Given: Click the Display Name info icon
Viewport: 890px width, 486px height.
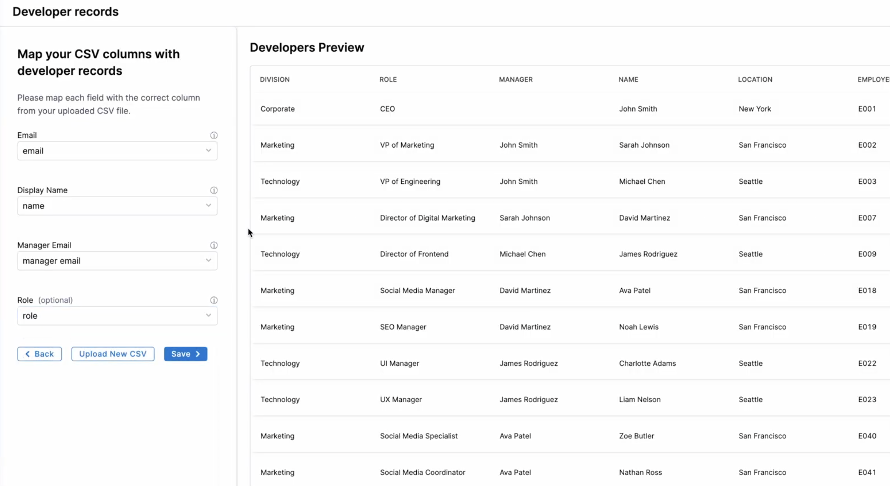Looking at the screenshot, I should click(x=214, y=190).
